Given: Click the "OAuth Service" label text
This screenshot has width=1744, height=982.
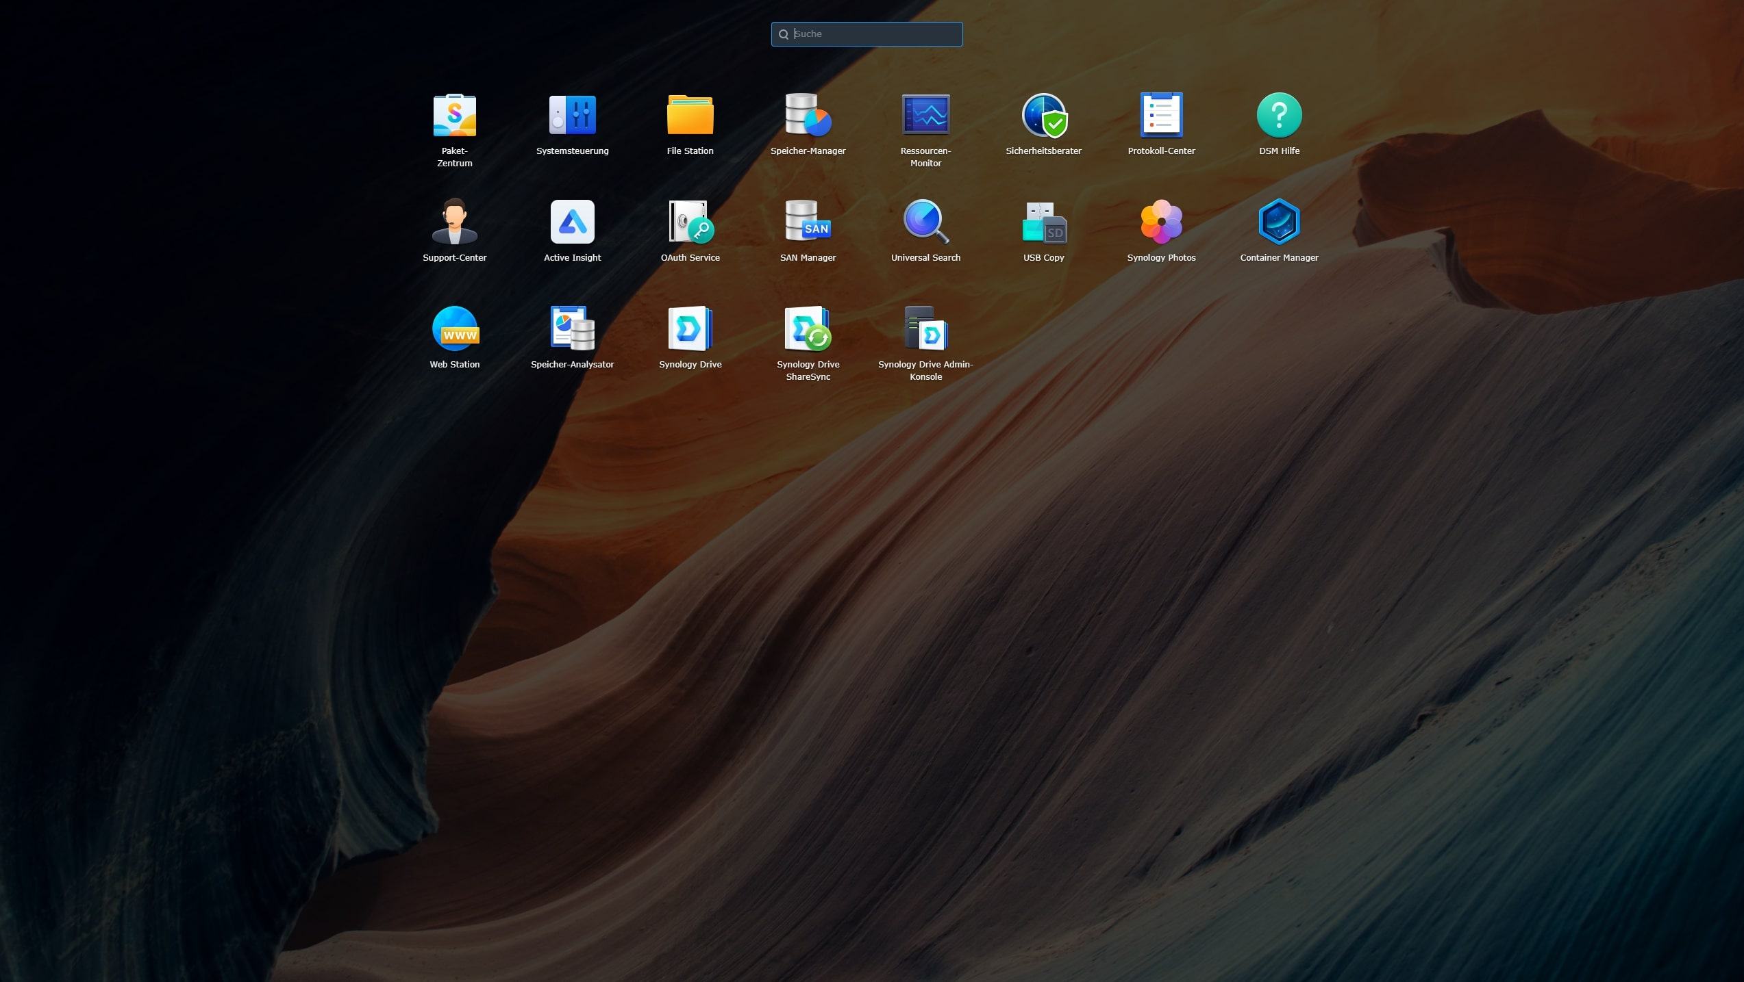Looking at the screenshot, I should 690,257.
